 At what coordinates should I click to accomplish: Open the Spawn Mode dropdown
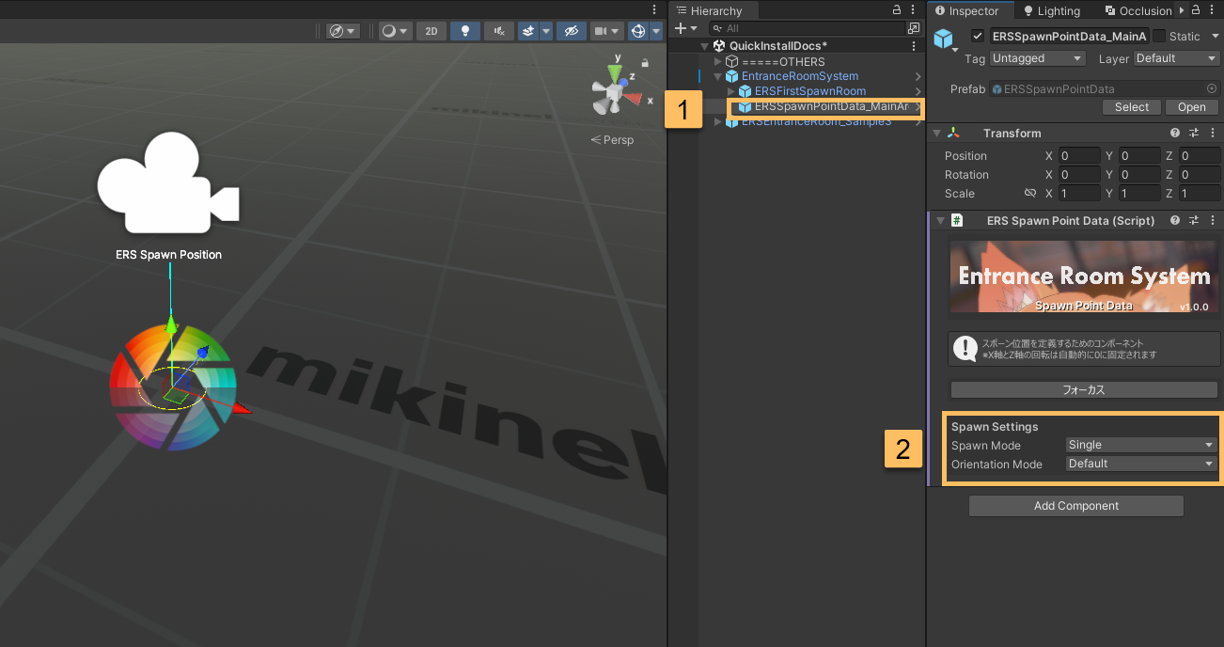(1141, 445)
